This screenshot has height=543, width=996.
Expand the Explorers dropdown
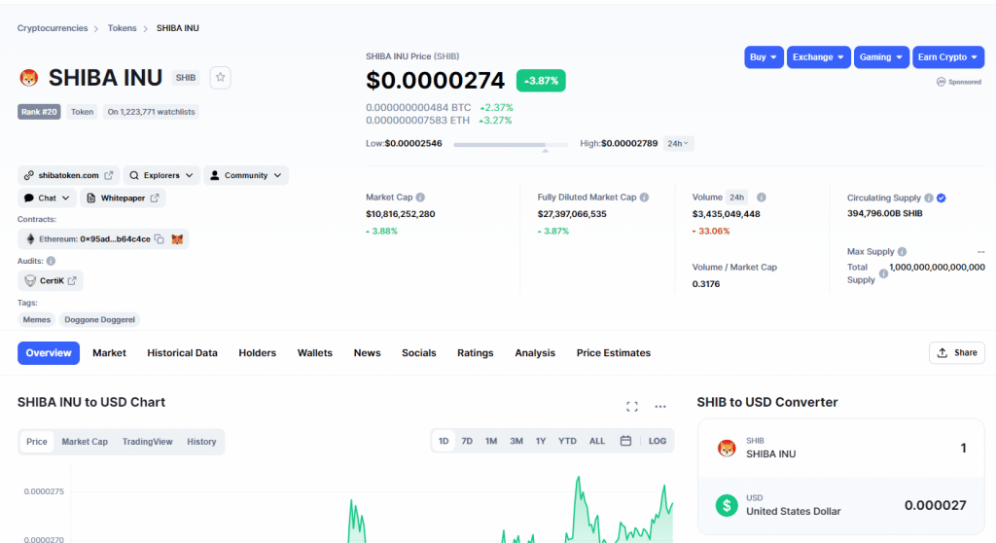pyautogui.click(x=161, y=175)
